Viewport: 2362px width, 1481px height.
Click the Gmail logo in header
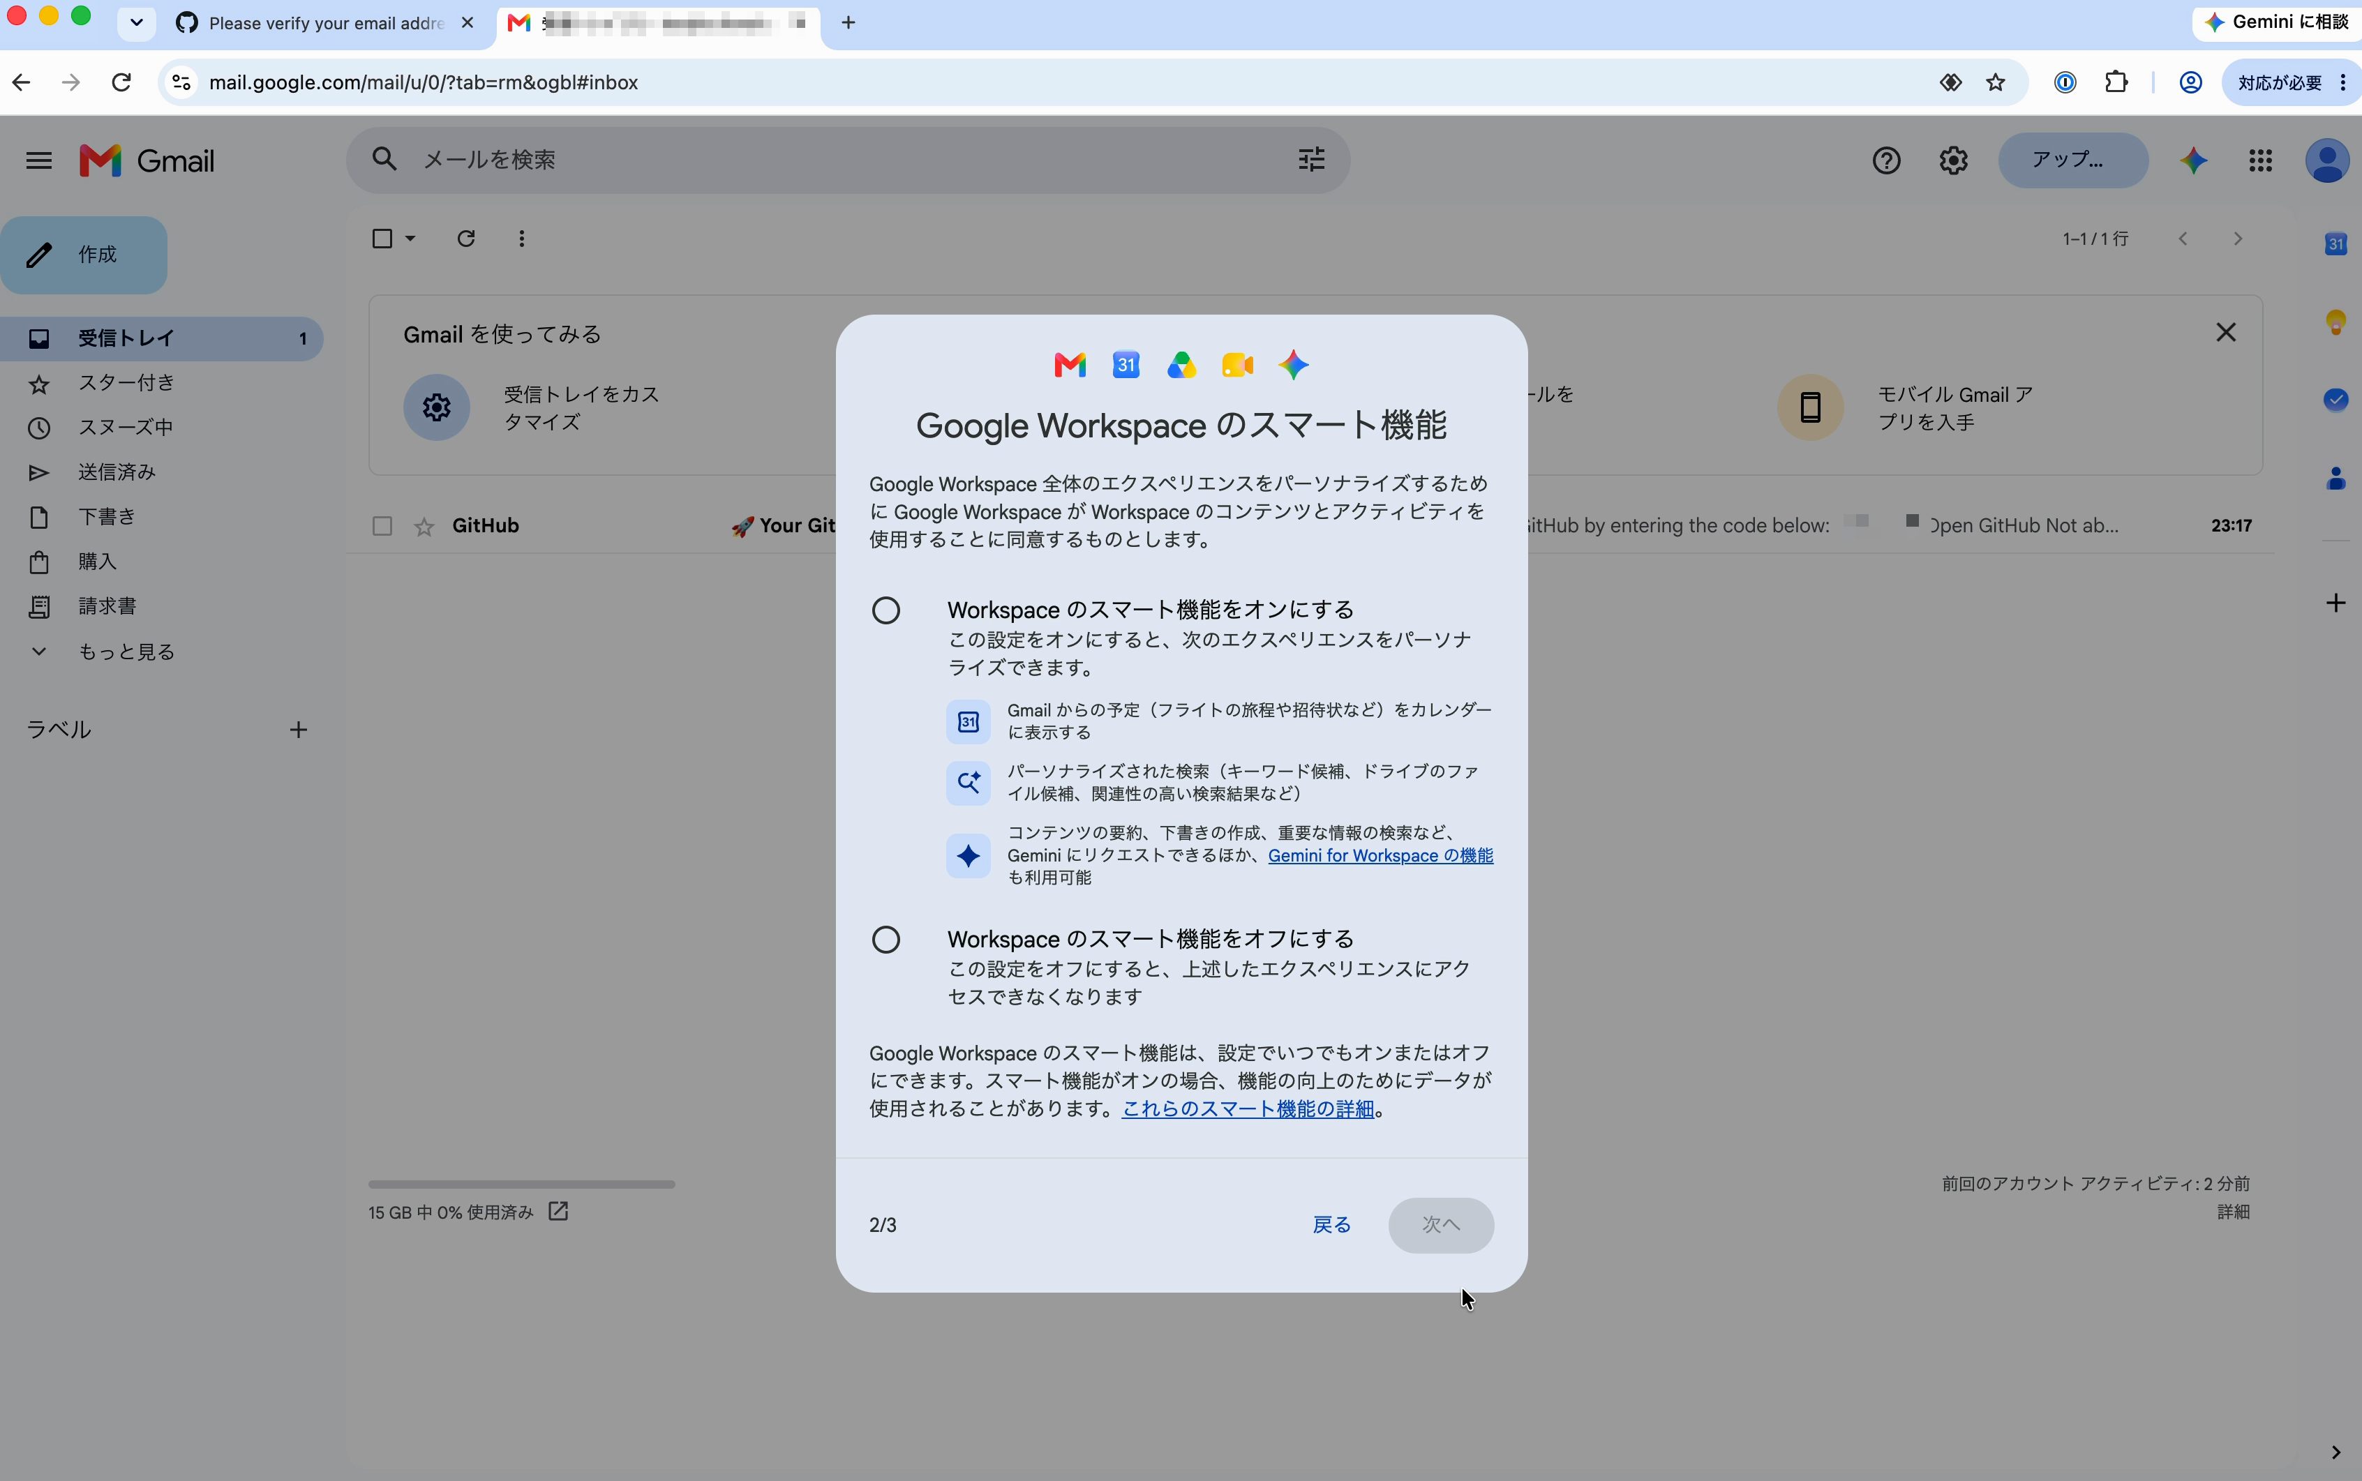(147, 160)
